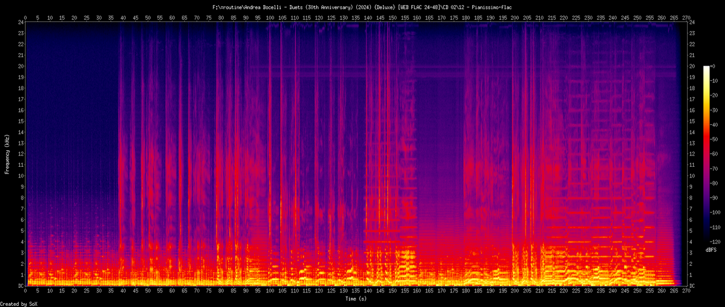725x307 pixels.
Task: Click the file path title of the spectrogram
Action: (x=362, y=7)
